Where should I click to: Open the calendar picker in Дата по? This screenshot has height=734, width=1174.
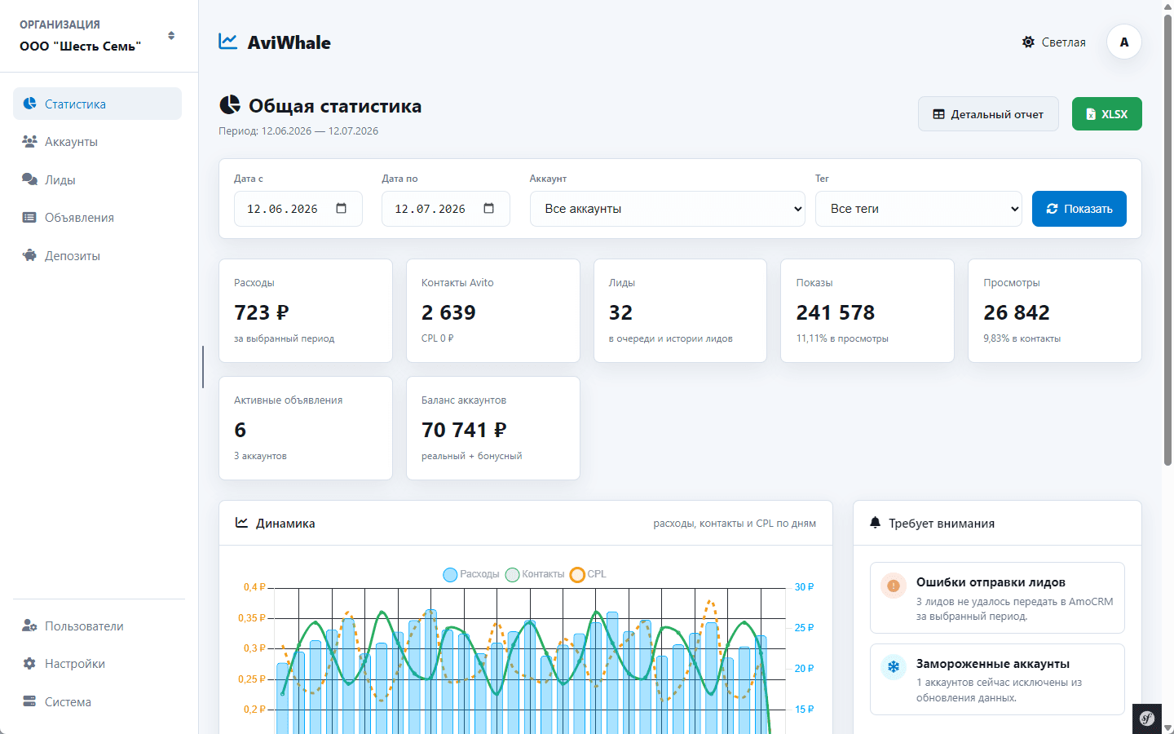489,209
